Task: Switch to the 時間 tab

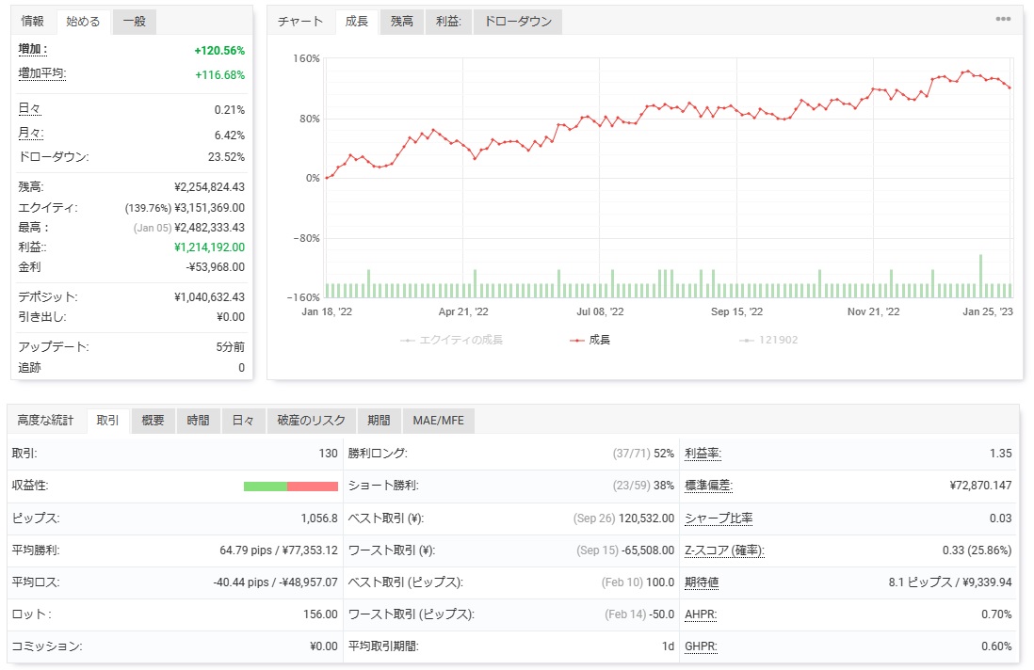Action: 198,421
